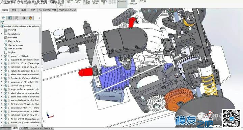This screenshot has height=130, width=243.
Task: Click the scroll-right arrow under the feature tree
Action: (38, 126)
